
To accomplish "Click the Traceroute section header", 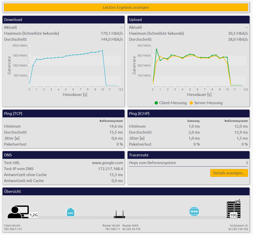I will click(x=188, y=155).
